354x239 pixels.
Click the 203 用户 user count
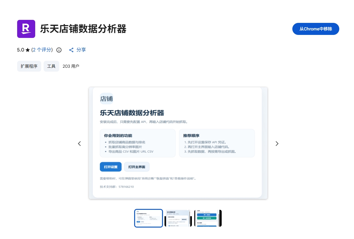click(71, 66)
